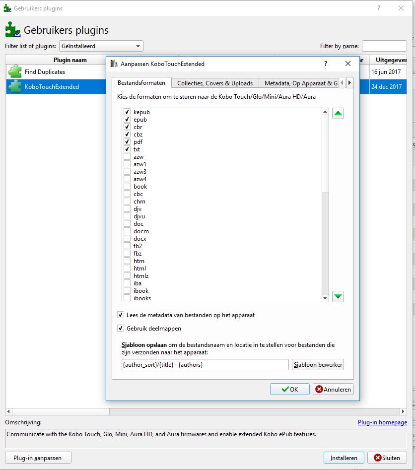Enable the ibooks format checkbox
415x470 pixels.
tap(127, 298)
